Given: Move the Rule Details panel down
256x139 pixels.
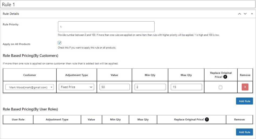Looking at the screenshot, I should 245,14.
